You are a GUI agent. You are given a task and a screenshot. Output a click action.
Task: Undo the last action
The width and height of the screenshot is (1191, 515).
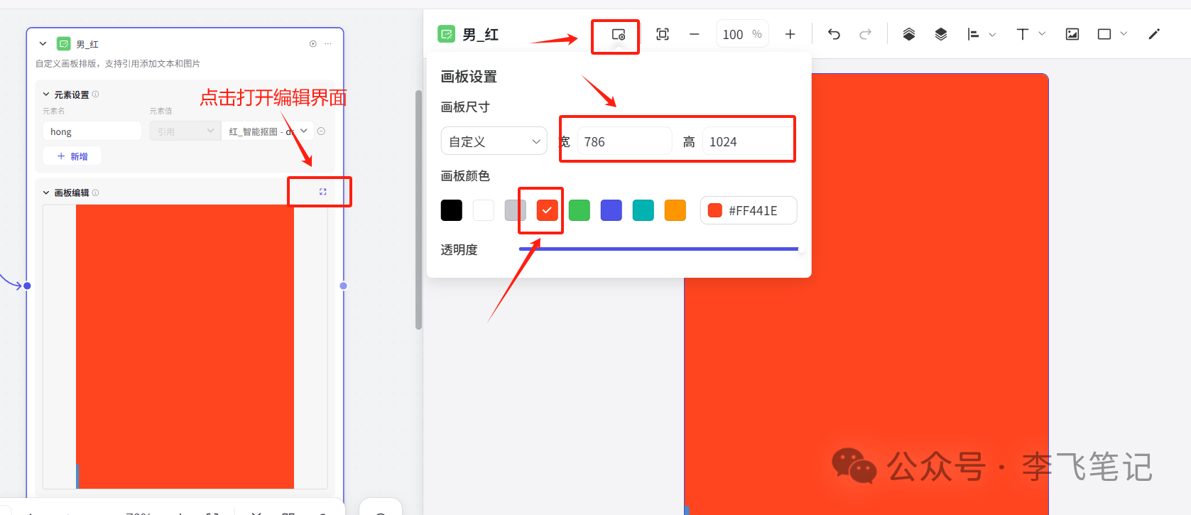tap(834, 34)
